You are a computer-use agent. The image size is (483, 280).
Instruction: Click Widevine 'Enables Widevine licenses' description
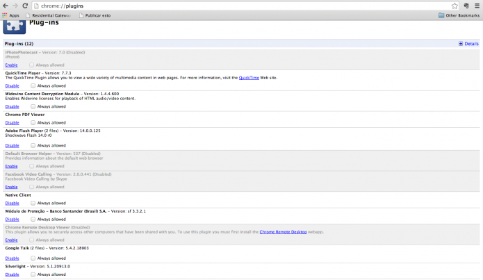coord(70,99)
